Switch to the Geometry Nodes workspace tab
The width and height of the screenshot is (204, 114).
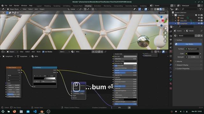131,6
